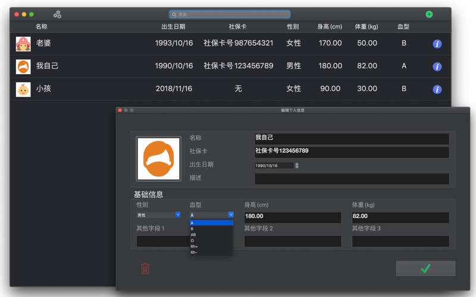Click the 体重 weight field showing 82.00
The height and width of the screenshot is (297, 476).
coord(400,217)
